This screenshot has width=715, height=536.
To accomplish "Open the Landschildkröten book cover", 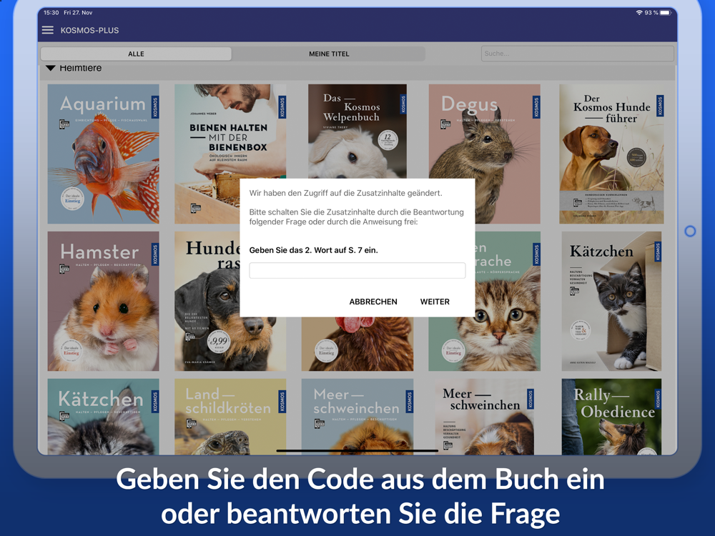I will [230, 417].
